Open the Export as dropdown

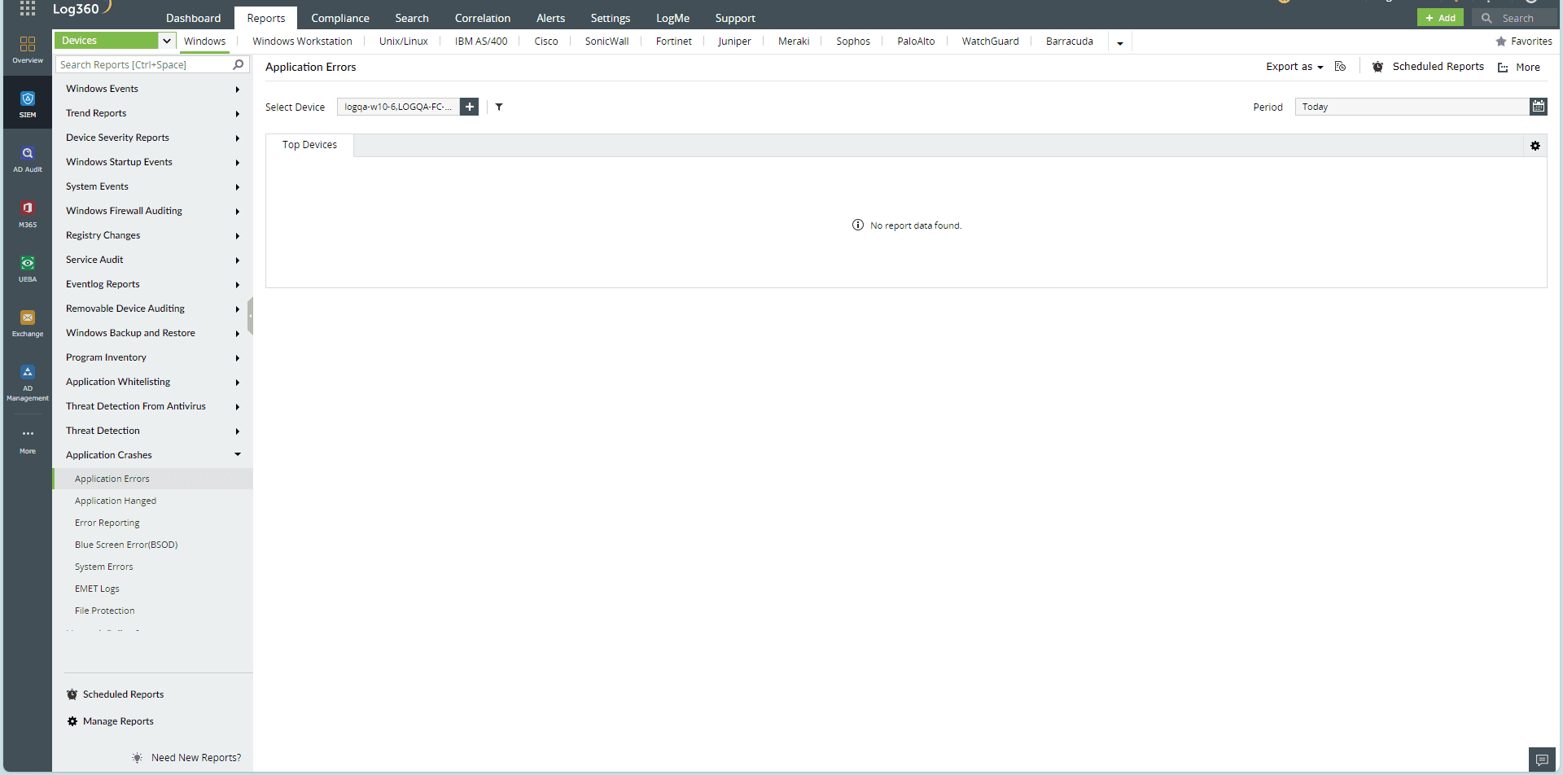1294,67
